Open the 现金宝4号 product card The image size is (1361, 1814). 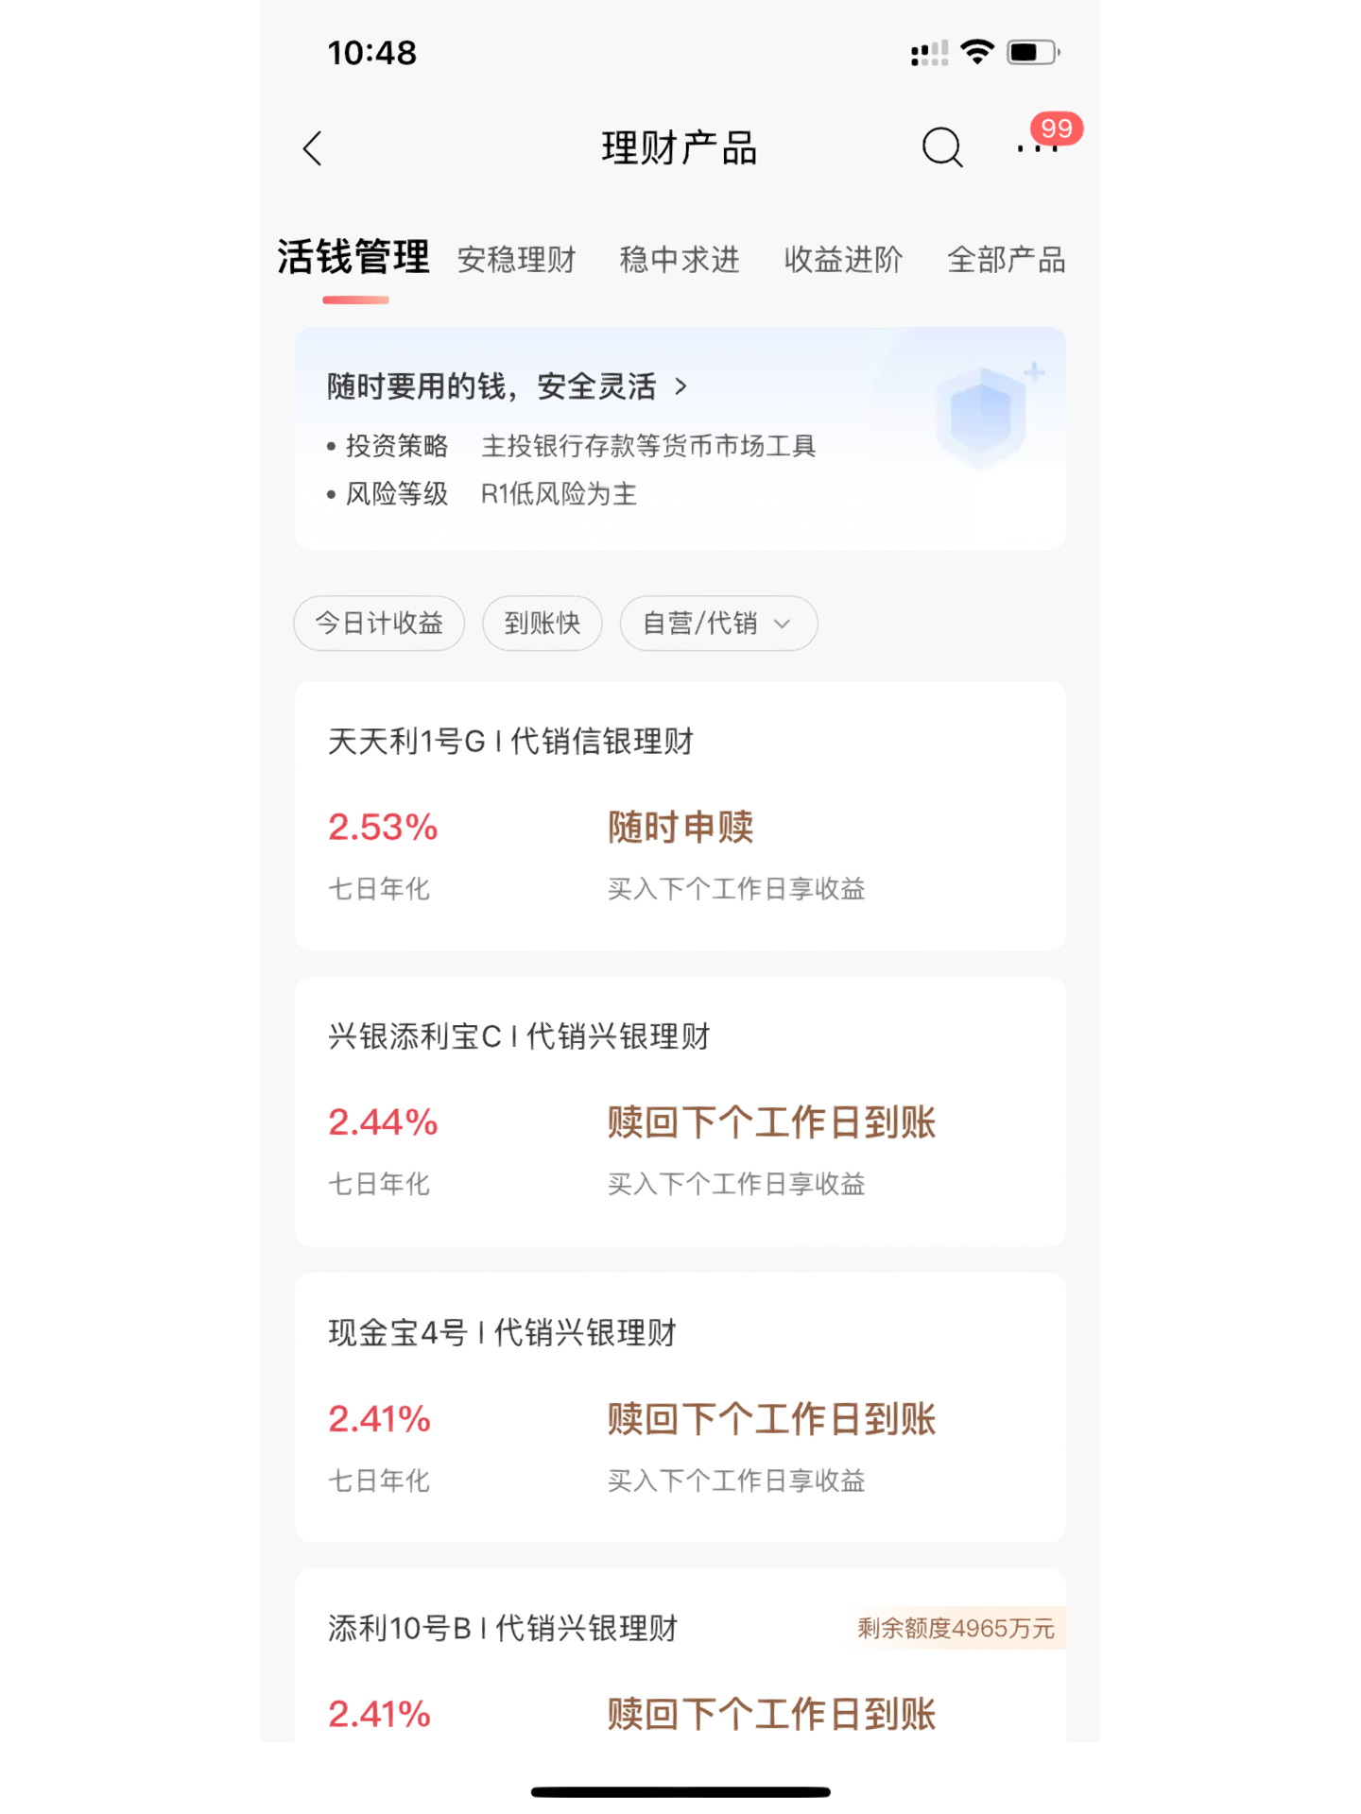point(680,1408)
